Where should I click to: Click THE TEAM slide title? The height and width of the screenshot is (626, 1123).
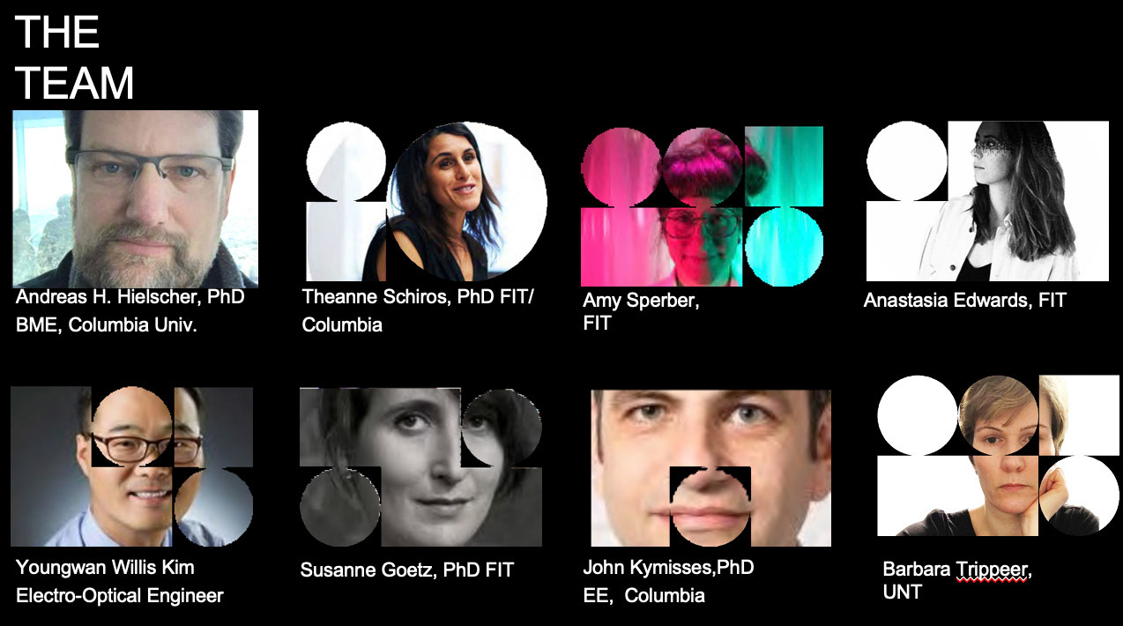click(x=75, y=58)
